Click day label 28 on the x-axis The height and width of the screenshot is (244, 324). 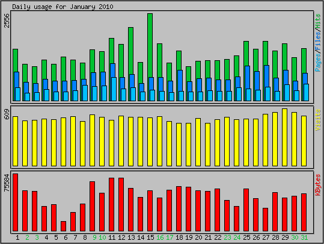coord(275,237)
